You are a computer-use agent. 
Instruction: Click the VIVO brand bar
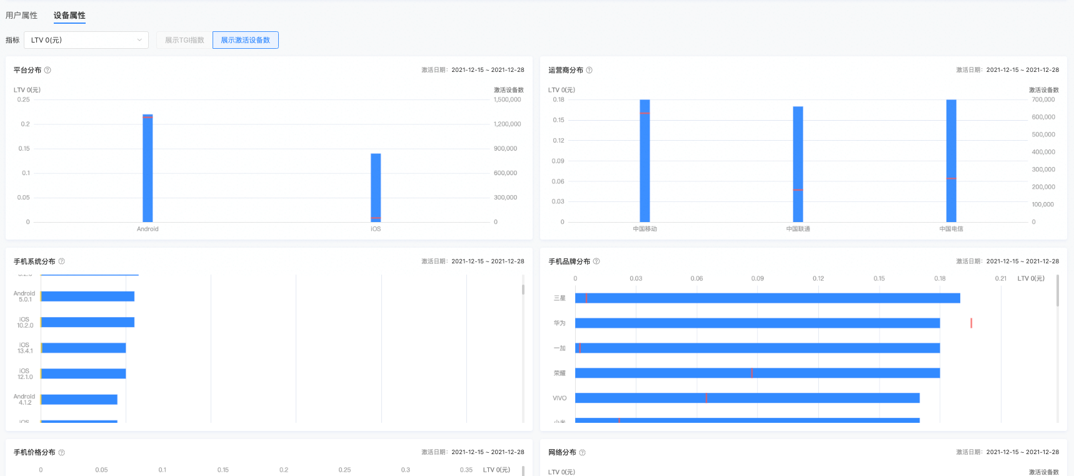click(747, 398)
